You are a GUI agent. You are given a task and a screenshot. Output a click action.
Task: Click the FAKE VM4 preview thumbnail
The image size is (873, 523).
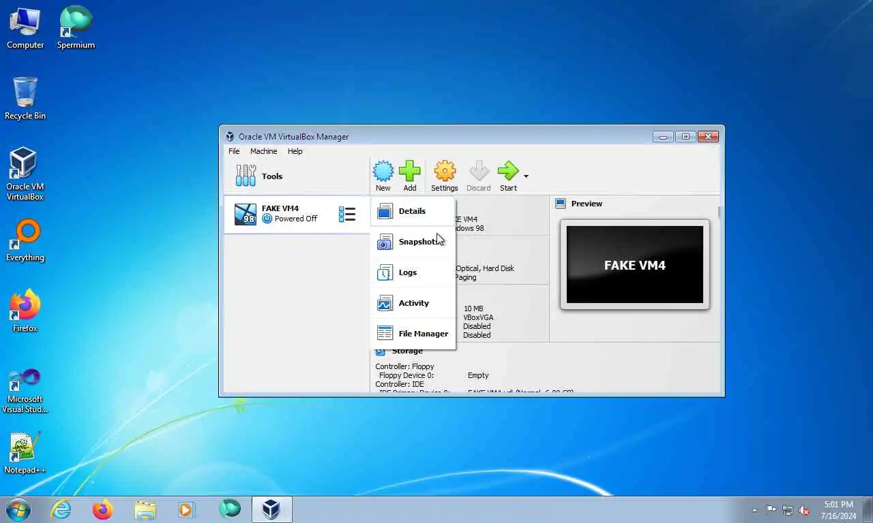click(635, 265)
